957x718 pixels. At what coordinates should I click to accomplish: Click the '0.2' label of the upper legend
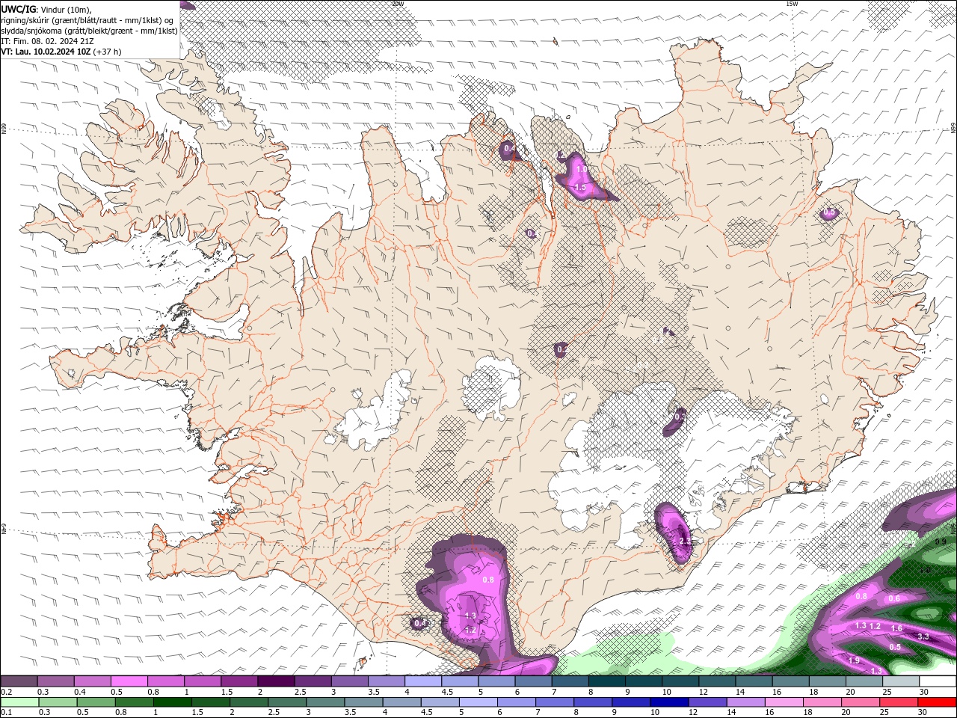(6, 692)
